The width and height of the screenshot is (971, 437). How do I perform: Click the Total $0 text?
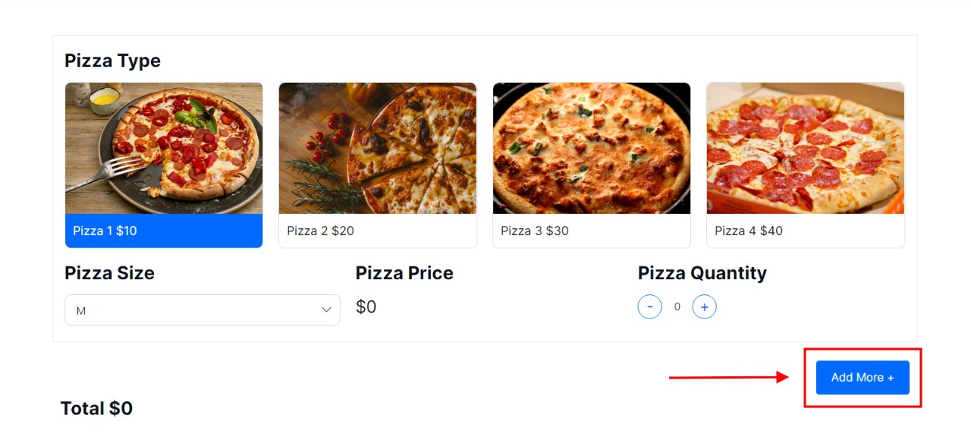[x=96, y=409]
